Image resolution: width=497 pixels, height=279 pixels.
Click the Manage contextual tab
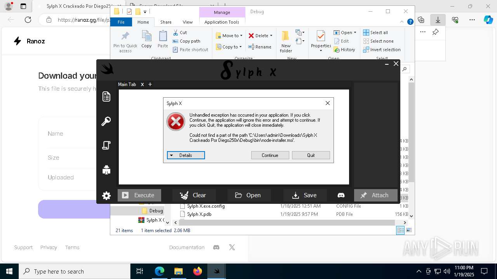pyautogui.click(x=222, y=12)
